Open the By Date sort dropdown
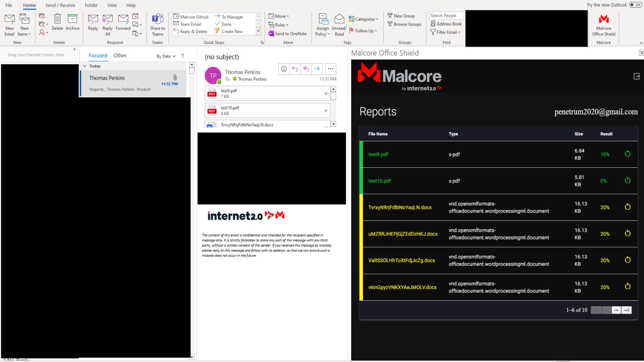This screenshot has height=362, width=644. [166, 56]
